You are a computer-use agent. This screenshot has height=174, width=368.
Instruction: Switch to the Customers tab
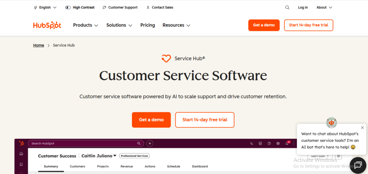[x=78, y=166]
